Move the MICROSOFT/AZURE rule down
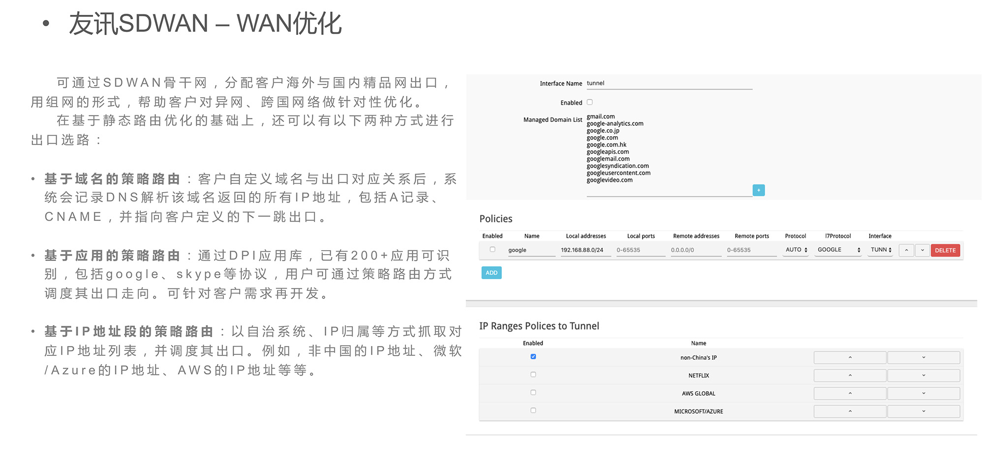984x461 pixels. point(924,411)
